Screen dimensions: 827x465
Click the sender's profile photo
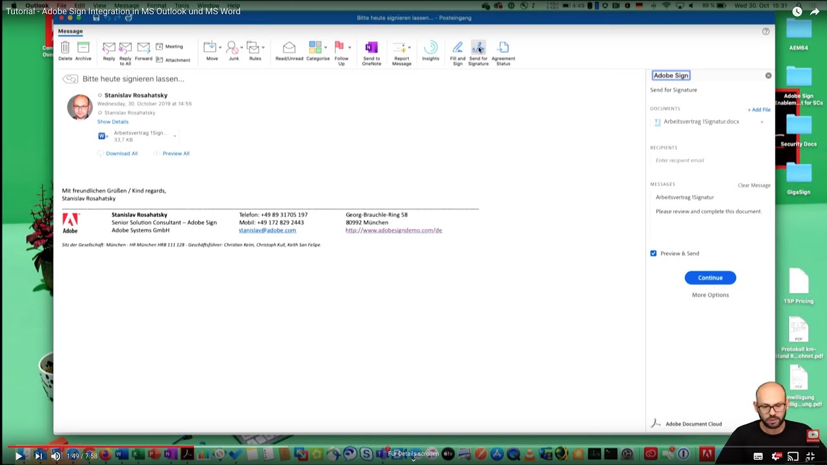tap(79, 107)
